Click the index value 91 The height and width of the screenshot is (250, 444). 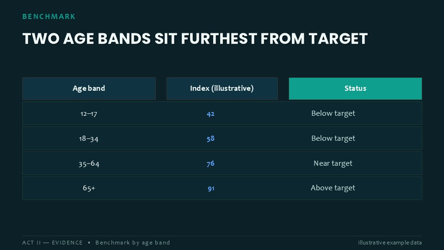click(211, 188)
